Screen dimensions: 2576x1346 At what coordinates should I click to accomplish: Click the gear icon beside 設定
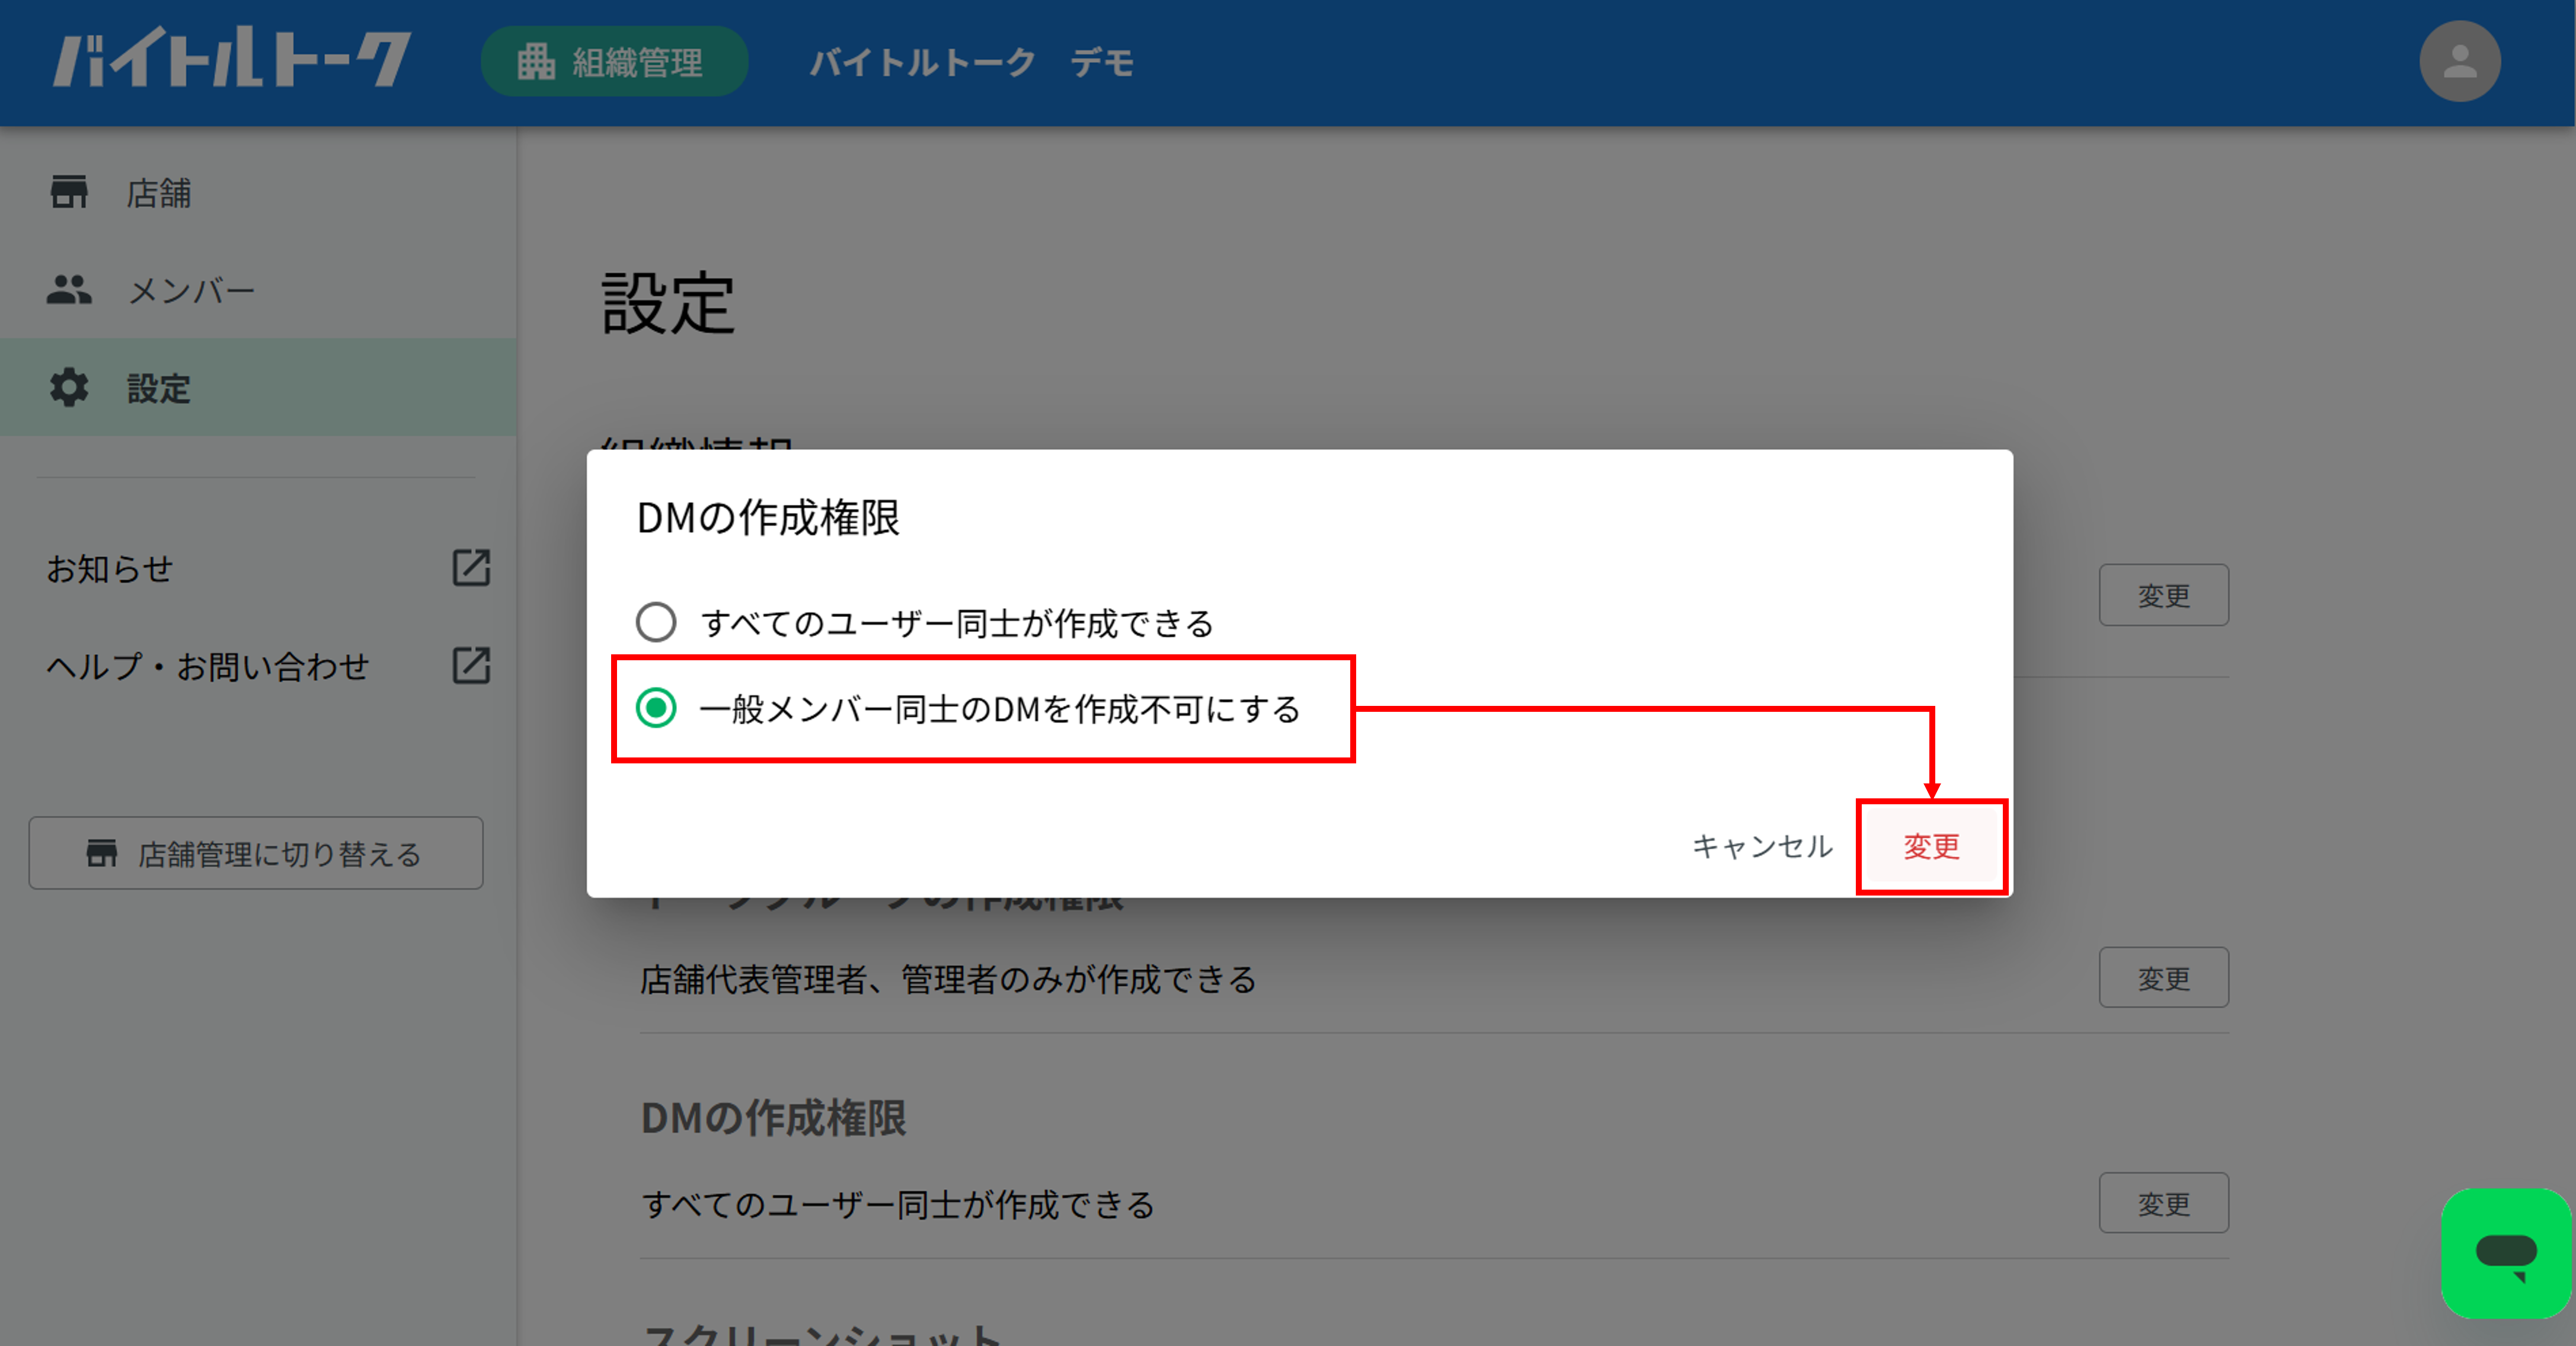(69, 388)
